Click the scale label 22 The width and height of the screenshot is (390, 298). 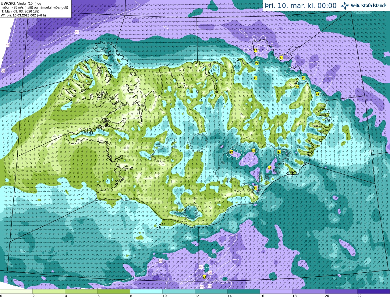(x=360, y=296)
